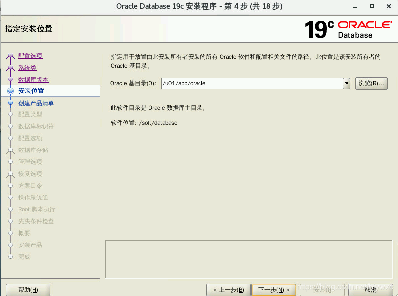The image size is (398, 296).
Task: Close the Oracle installer window
Action: coord(389,6)
